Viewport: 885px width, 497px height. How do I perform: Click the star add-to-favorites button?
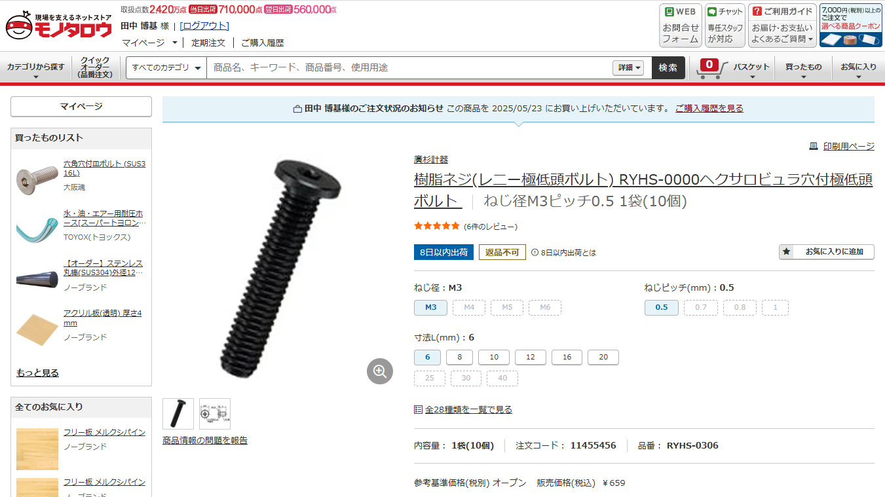point(826,251)
